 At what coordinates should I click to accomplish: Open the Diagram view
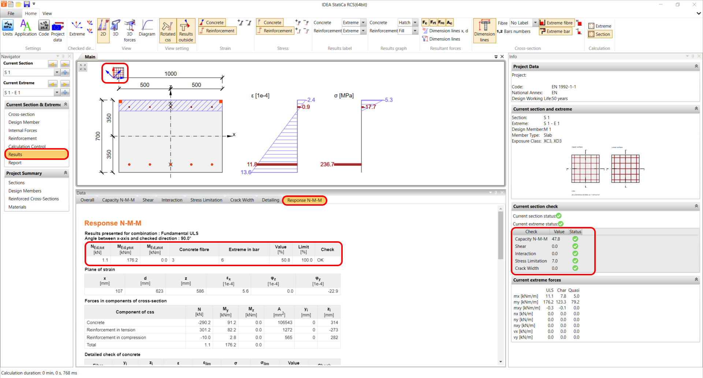pos(147,30)
